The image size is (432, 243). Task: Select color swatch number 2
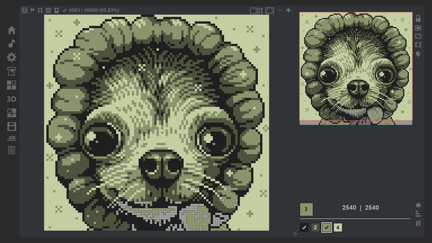315,227
